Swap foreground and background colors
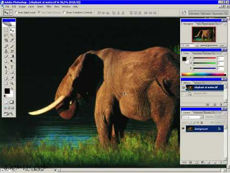Viewport: 230px width, 173px height. click(12, 89)
